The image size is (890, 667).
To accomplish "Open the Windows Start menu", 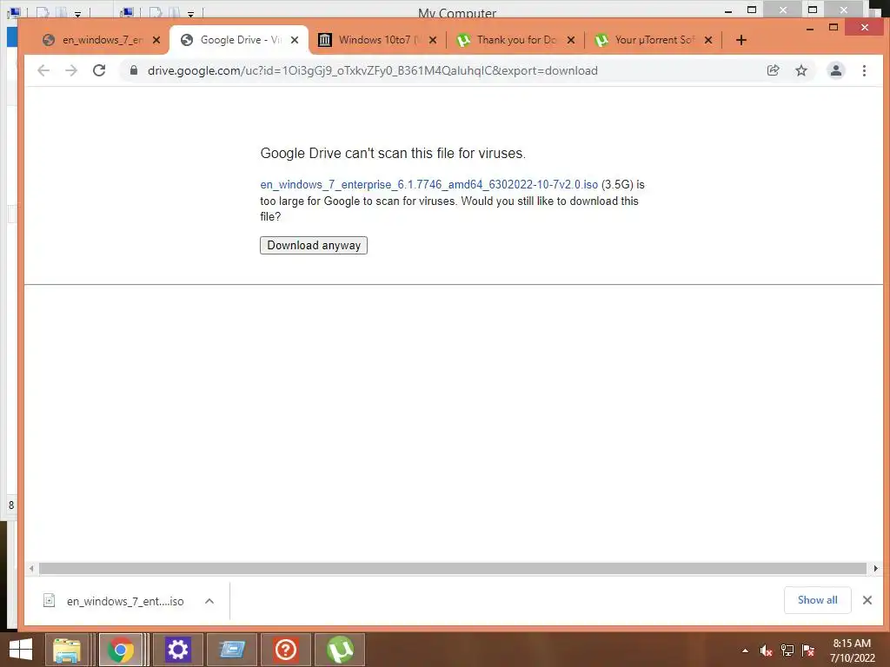I will [21, 650].
